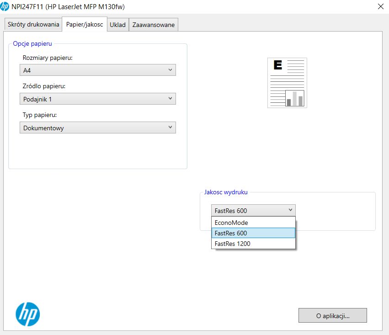Image resolution: width=389 pixels, height=335 pixels.
Task: Click the large HP logo at bottom left
Action: pos(27,314)
